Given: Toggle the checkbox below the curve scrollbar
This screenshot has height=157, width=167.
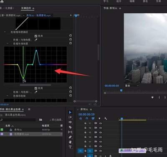Looking at the screenshot, I should [x=36, y=88].
